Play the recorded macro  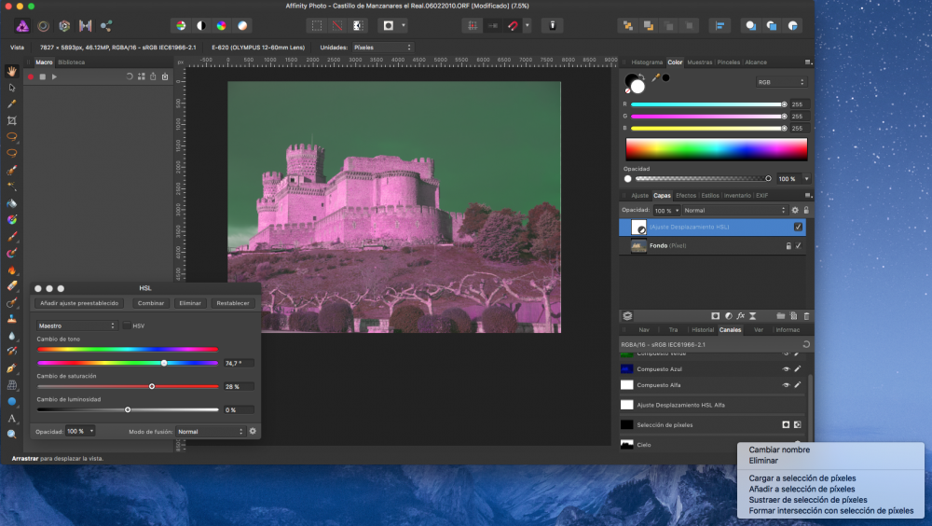tap(55, 76)
